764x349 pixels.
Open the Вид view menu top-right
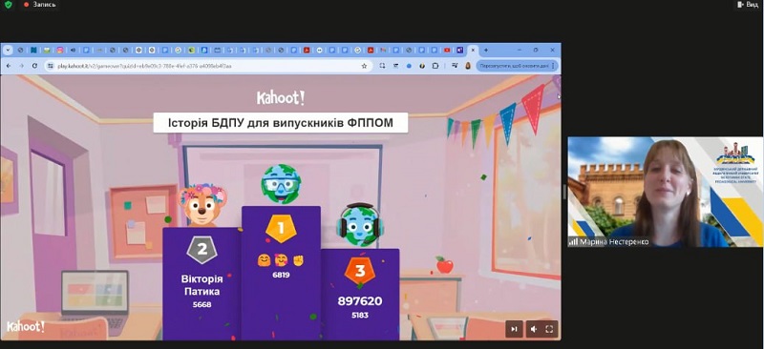pyautogui.click(x=748, y=5)
